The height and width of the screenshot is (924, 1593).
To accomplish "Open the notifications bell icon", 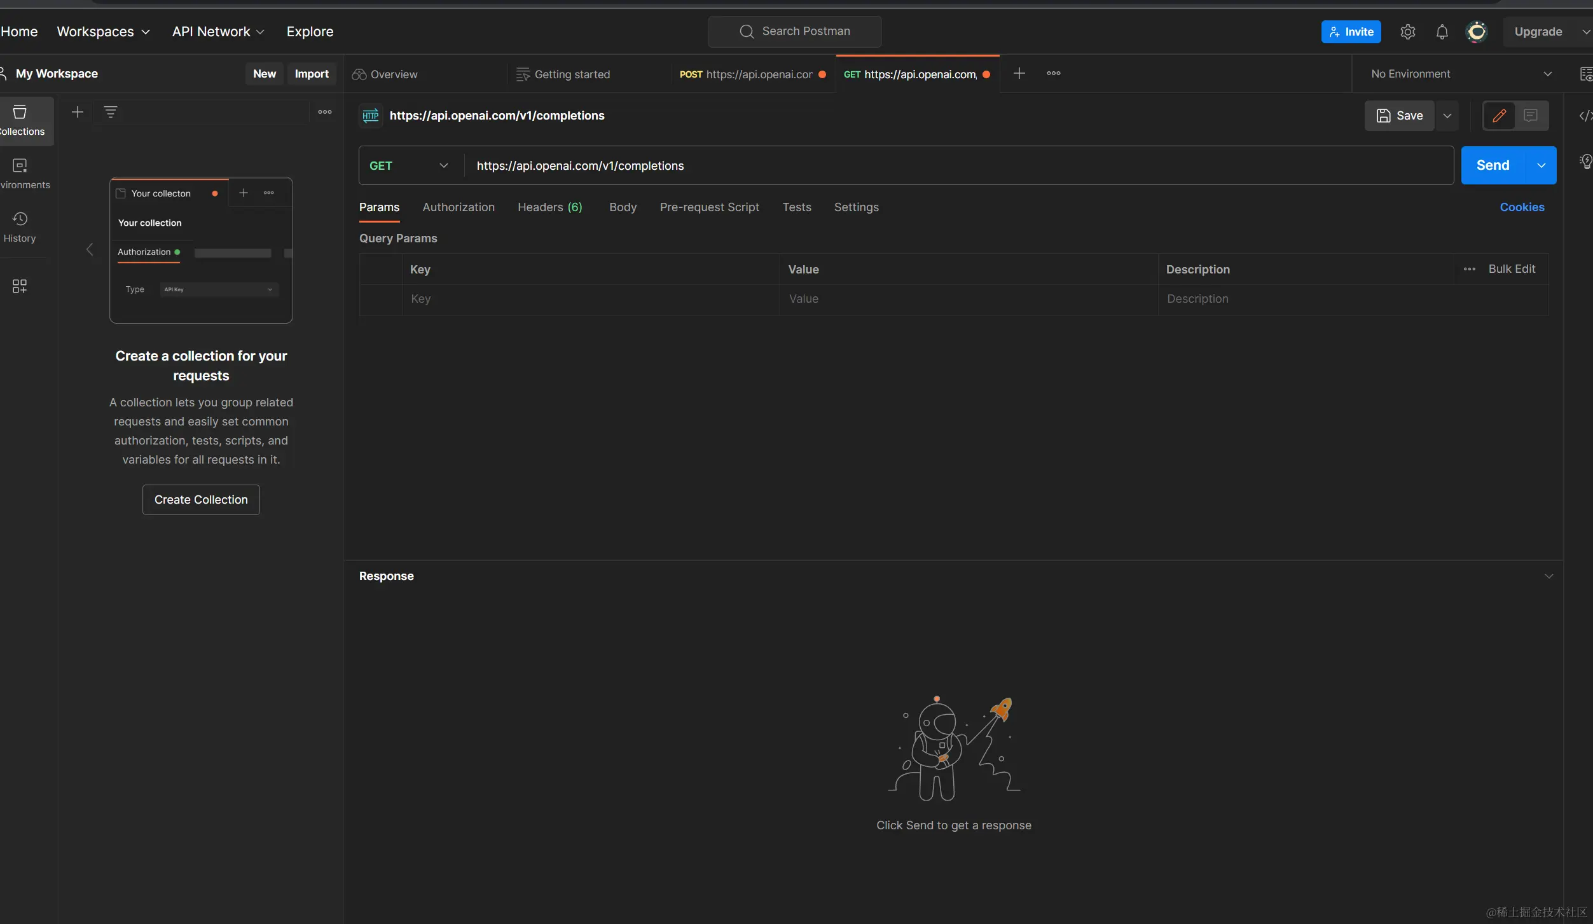I will click(x=1442, y=32).
